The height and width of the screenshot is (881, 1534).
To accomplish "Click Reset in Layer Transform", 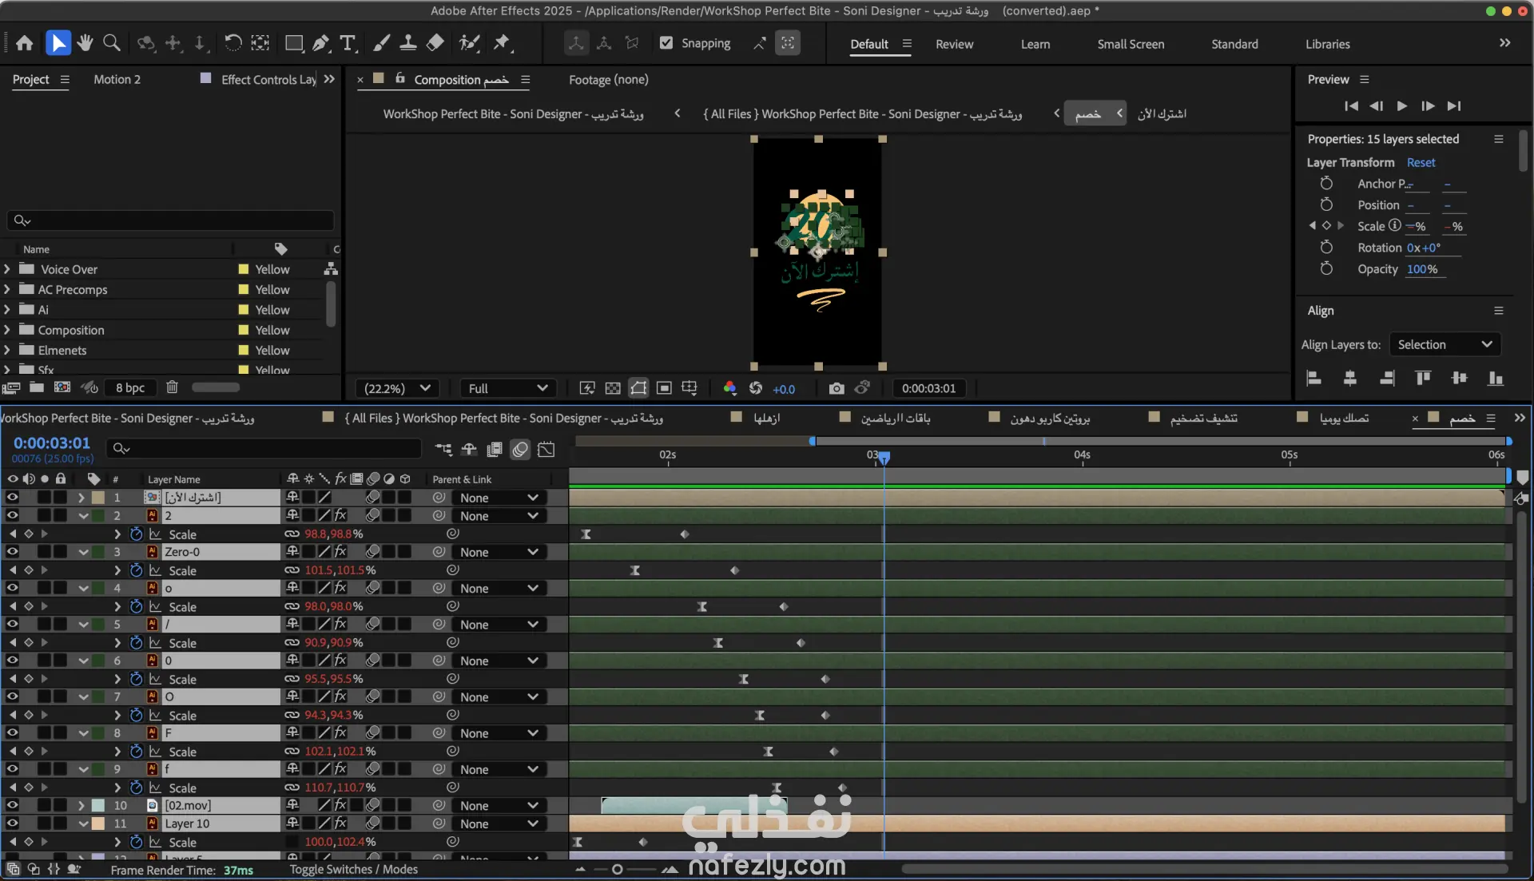I will [1421, 162].
